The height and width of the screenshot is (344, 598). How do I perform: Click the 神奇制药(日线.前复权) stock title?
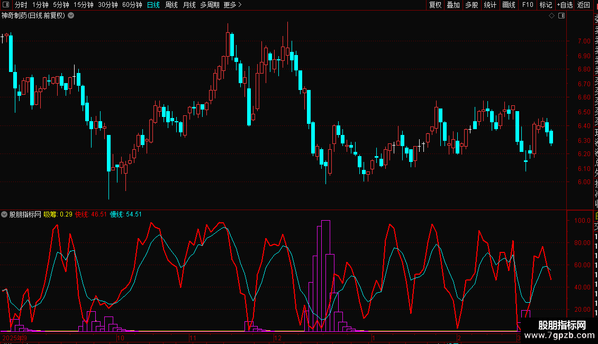click(33, 16)
